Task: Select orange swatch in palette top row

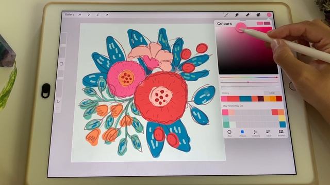Action: click(x=281, y=112)
